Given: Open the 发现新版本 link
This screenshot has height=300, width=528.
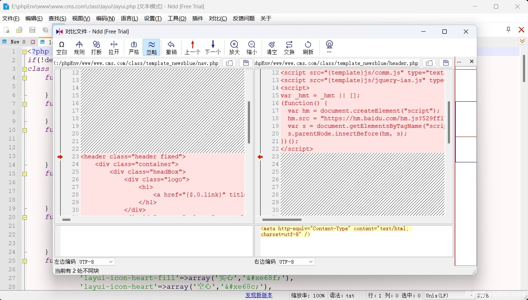Looking at the screenshot, I should [259, 295].
